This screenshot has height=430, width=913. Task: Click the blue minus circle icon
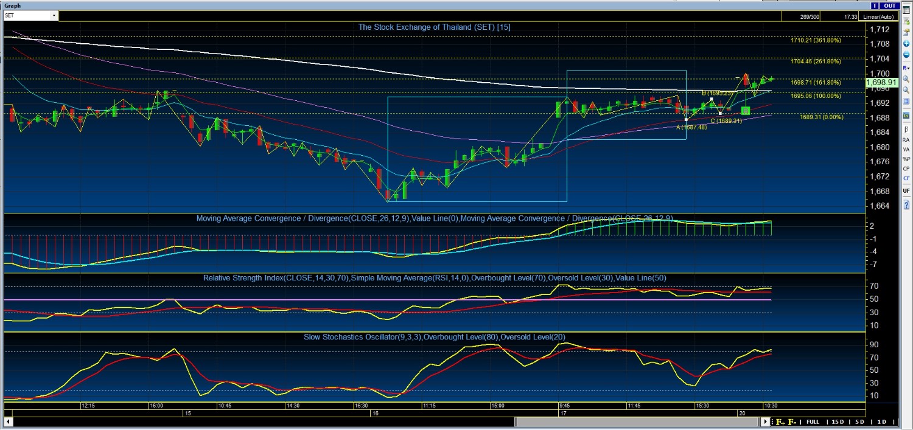[x=906, y=55]
